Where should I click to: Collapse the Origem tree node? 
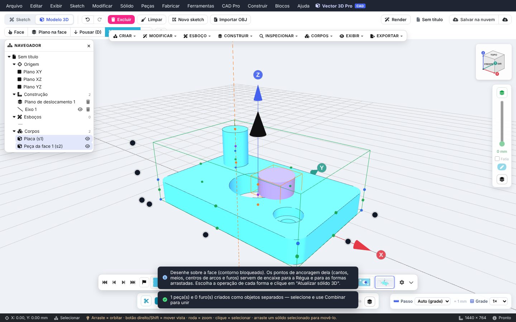[x=14, y=64]
